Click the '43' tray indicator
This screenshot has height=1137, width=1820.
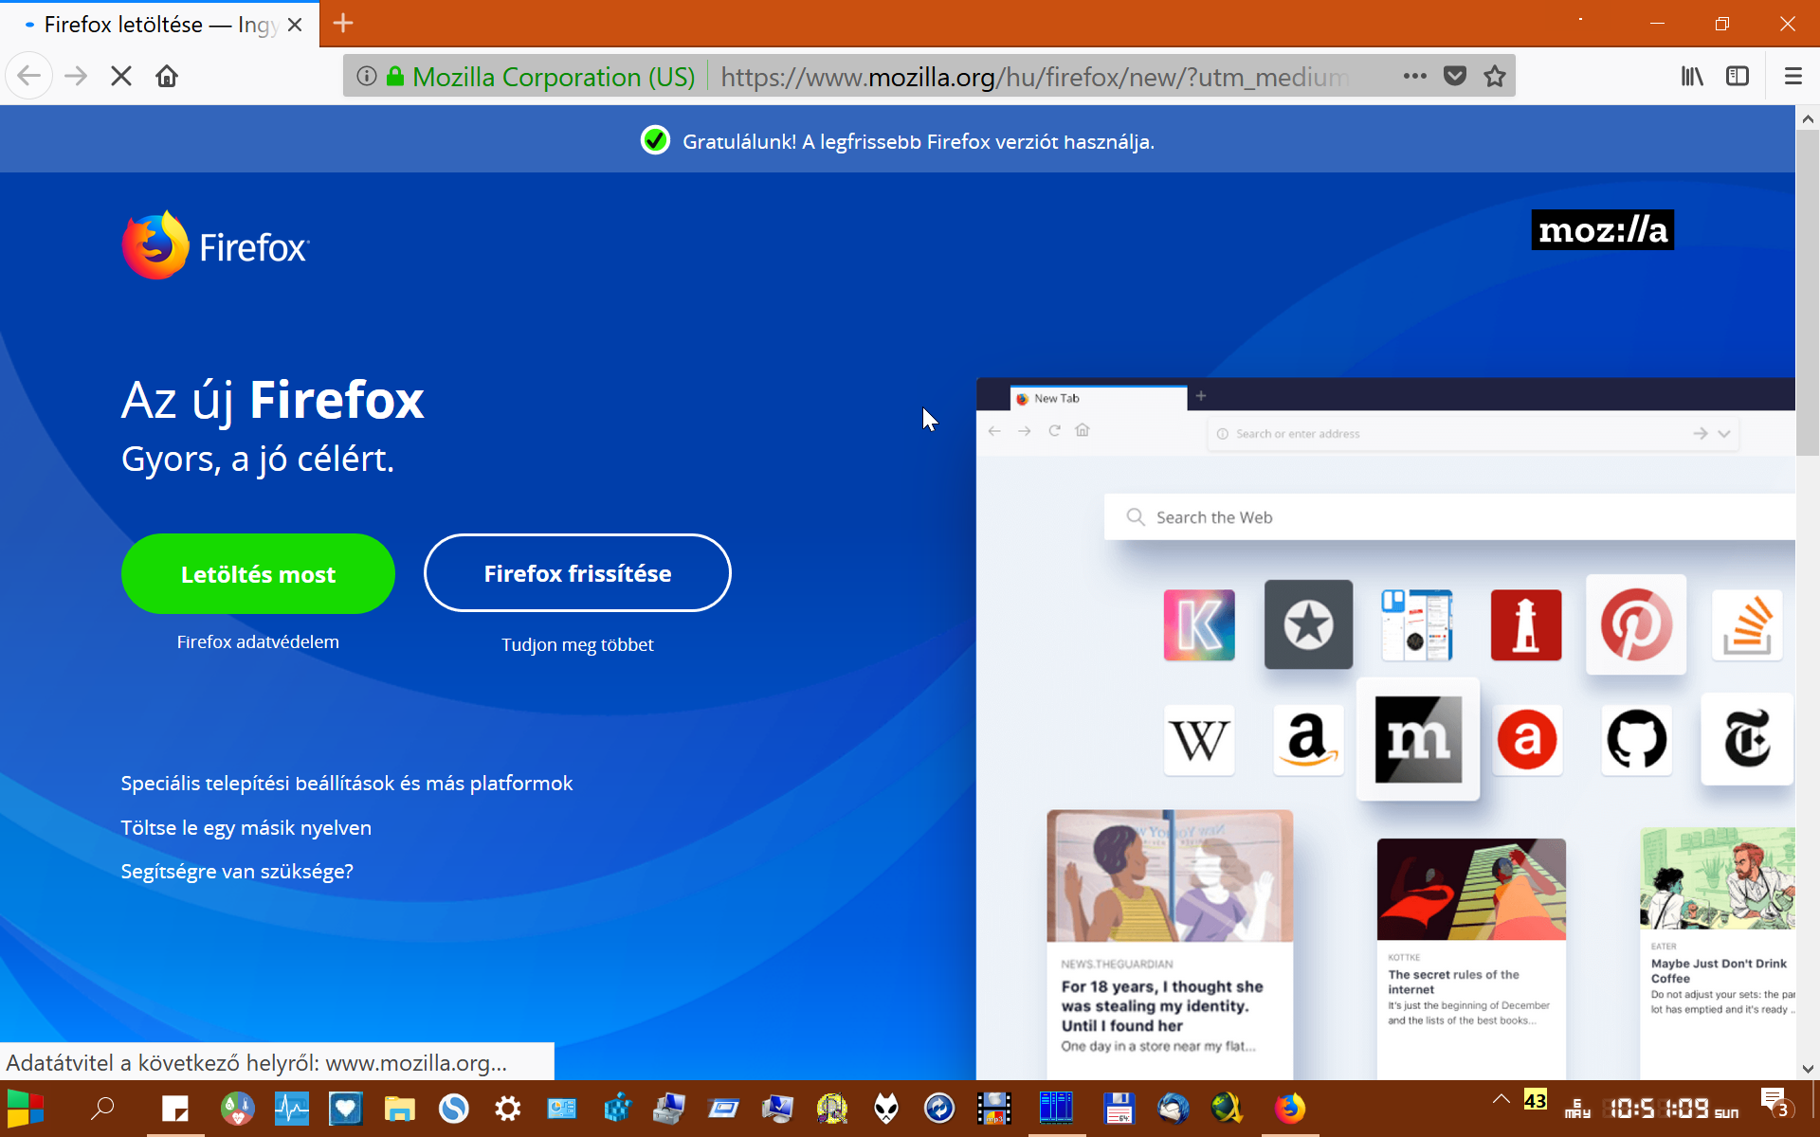point(1536,1100)
